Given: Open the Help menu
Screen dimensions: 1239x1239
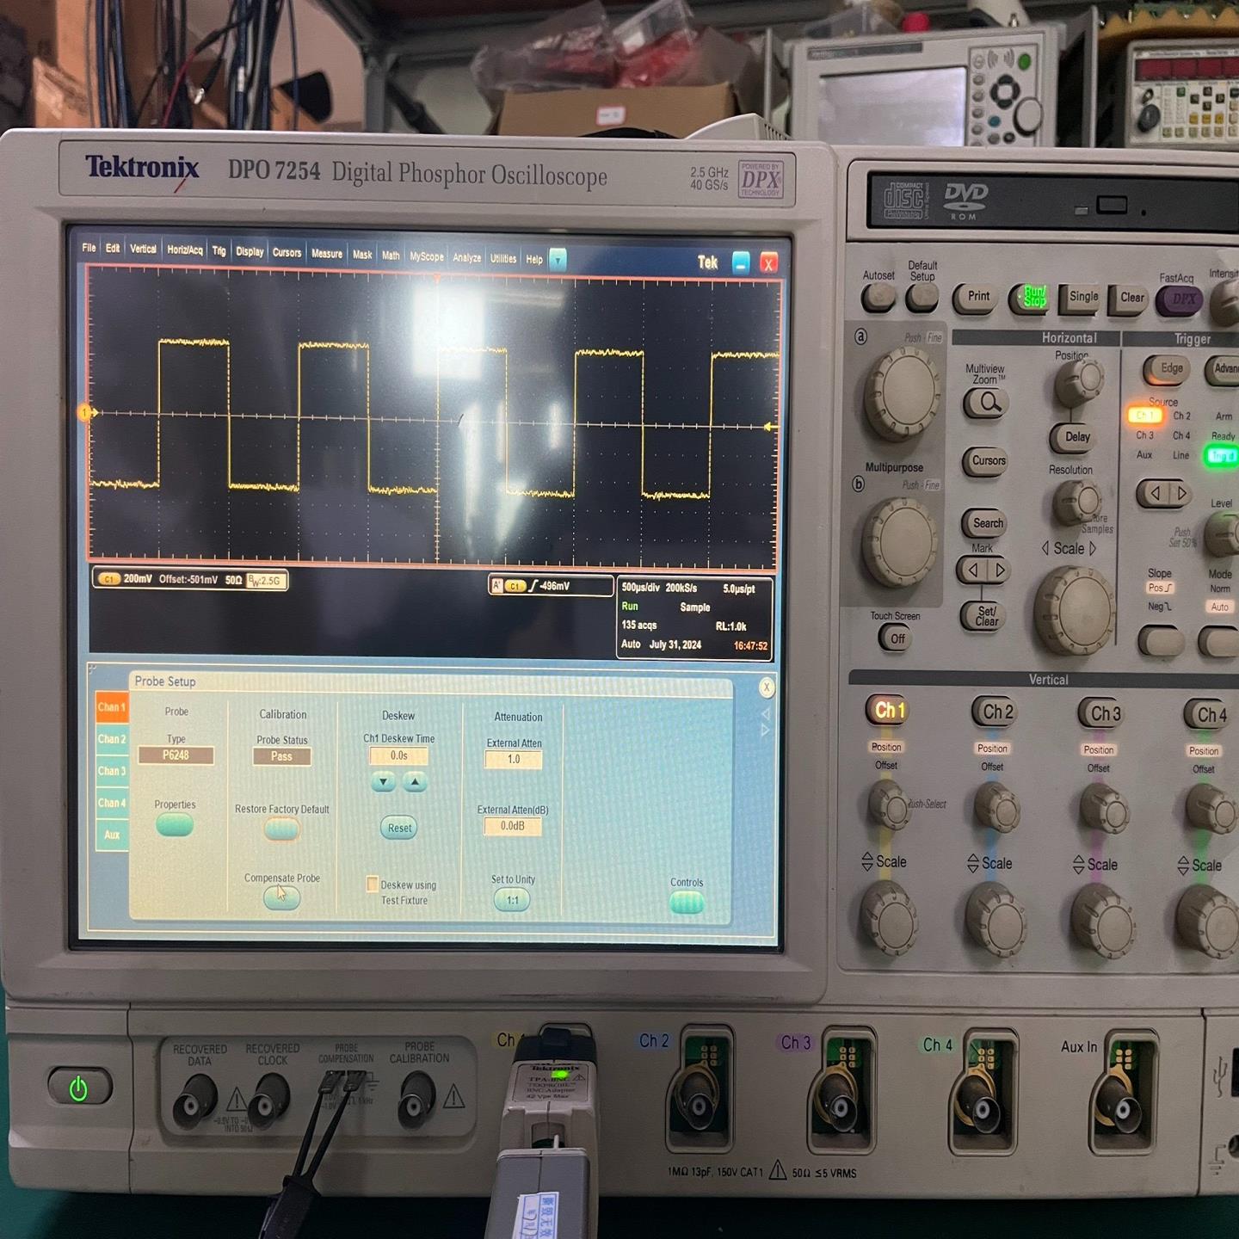Looking at the screenshot, I should [x=534, y=259].
